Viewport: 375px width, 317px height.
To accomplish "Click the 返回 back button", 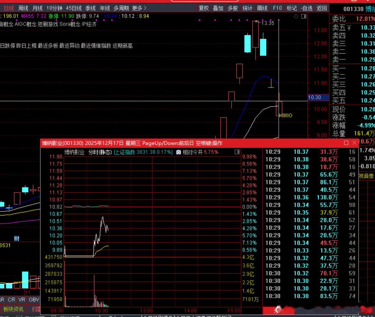I will tap(322, 8).
